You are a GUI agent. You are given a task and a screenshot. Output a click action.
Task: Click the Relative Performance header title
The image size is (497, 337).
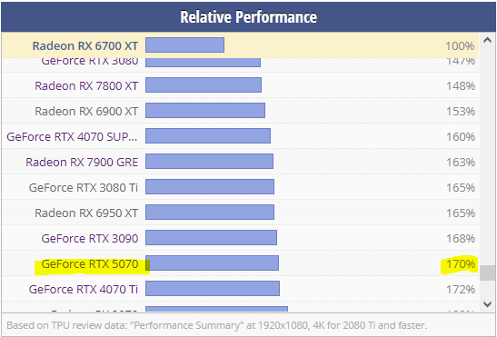pos(249,16)
